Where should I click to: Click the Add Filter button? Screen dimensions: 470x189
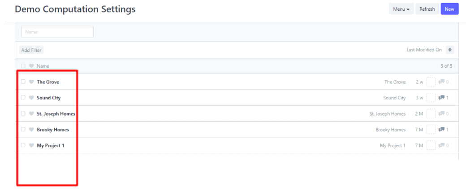pyautogui.click(x=31, y=50)
